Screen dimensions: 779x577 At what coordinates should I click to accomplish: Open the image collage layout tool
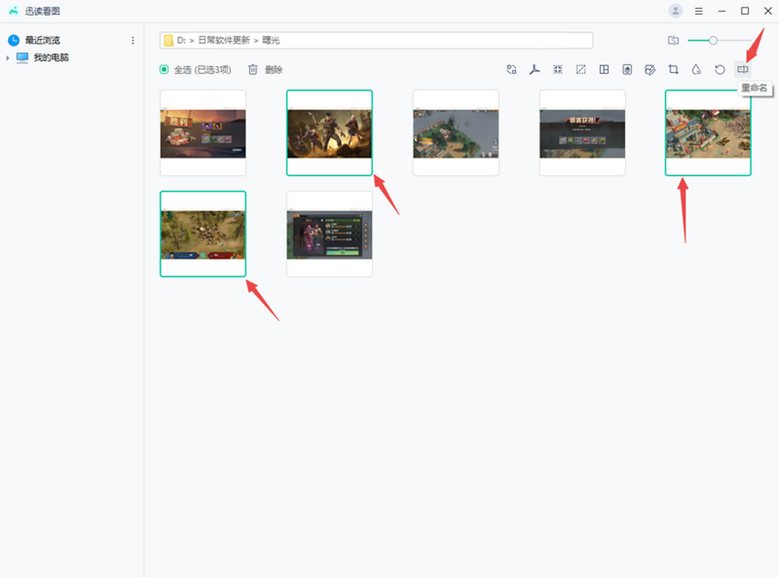604,69
